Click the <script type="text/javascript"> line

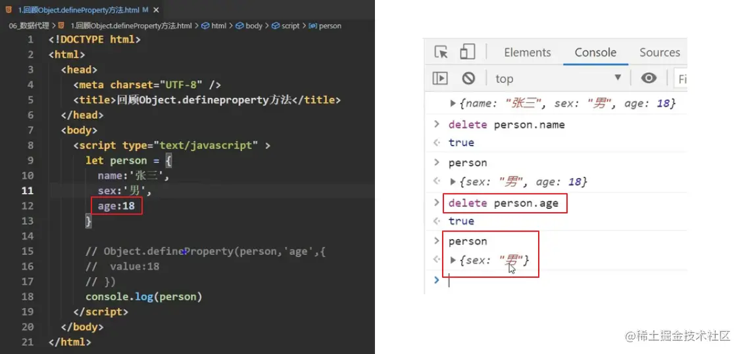click(172, 145)
